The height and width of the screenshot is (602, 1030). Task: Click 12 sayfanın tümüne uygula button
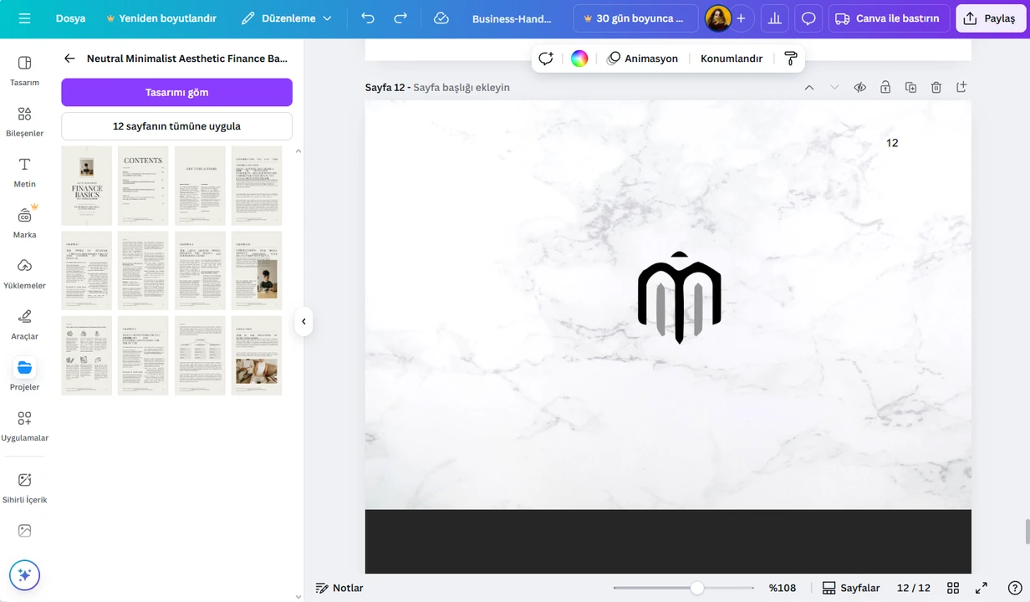176,126
